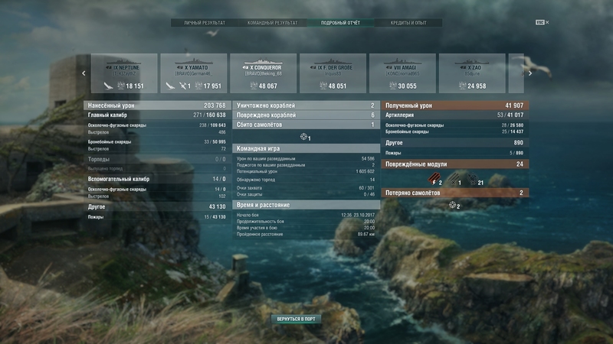Open the Личный результат tab
Screen dimensions: 613x344
click(x=205, y=23)
